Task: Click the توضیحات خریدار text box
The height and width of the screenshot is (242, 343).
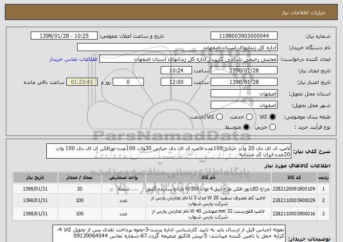Action: click(x=169, y=234)
